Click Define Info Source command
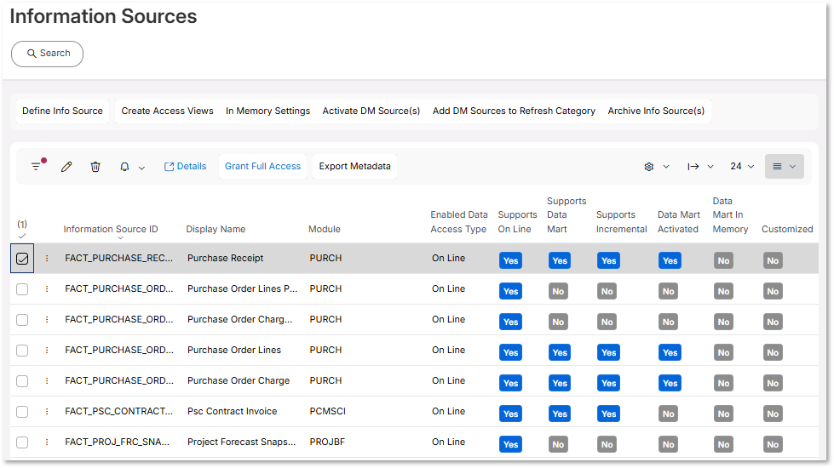 click(x=62, y=111)
